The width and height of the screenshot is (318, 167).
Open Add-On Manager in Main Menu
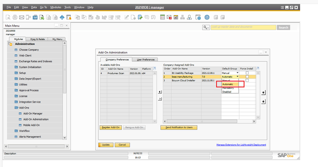33,114
